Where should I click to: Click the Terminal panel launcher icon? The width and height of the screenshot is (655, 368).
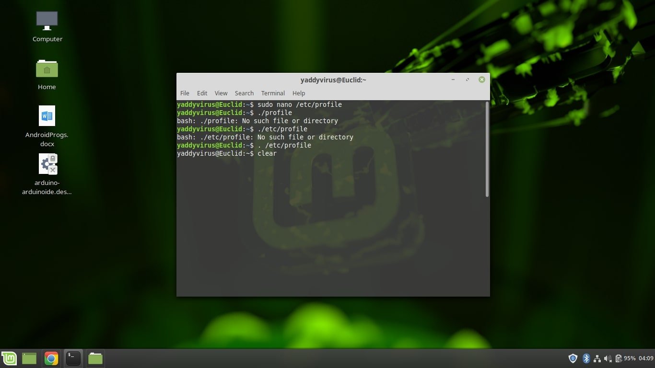73,358
